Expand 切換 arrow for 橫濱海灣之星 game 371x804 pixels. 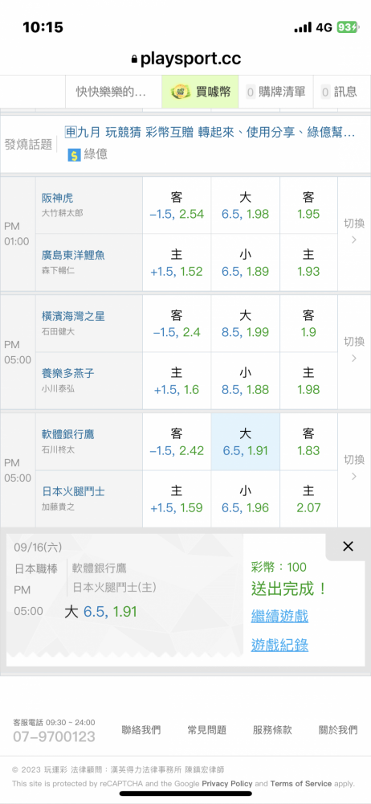coord(353,352)
